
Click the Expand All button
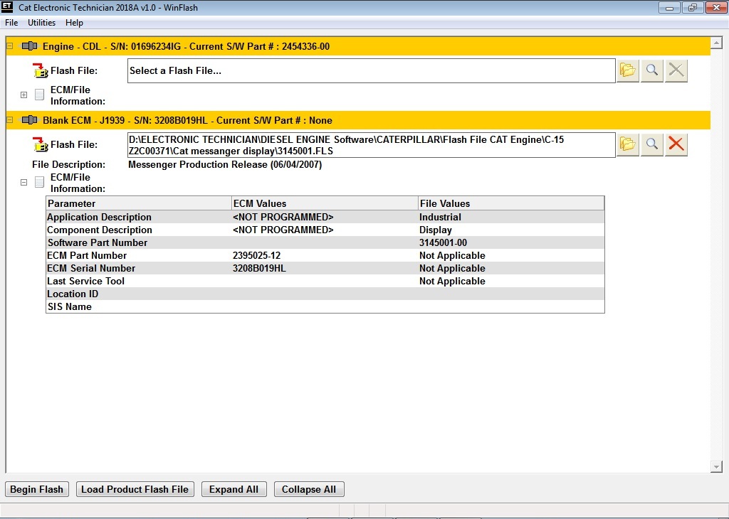tap(234, 489)
